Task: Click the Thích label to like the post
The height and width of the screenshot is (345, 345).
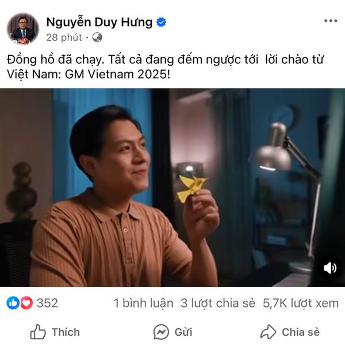Action: pyautogui.click(x=66, y=332)
